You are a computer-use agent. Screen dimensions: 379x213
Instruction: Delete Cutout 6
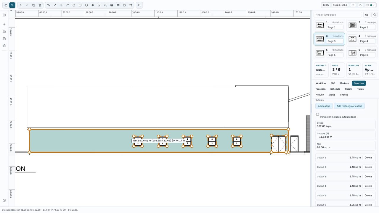click(368, 205)
